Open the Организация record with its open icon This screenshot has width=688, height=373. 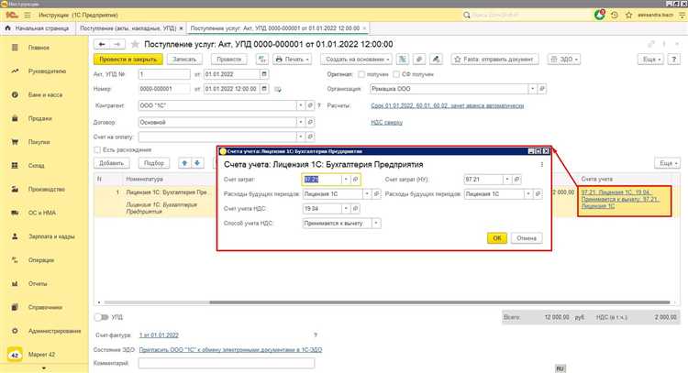pyautogui.click(x=542, y=89)
